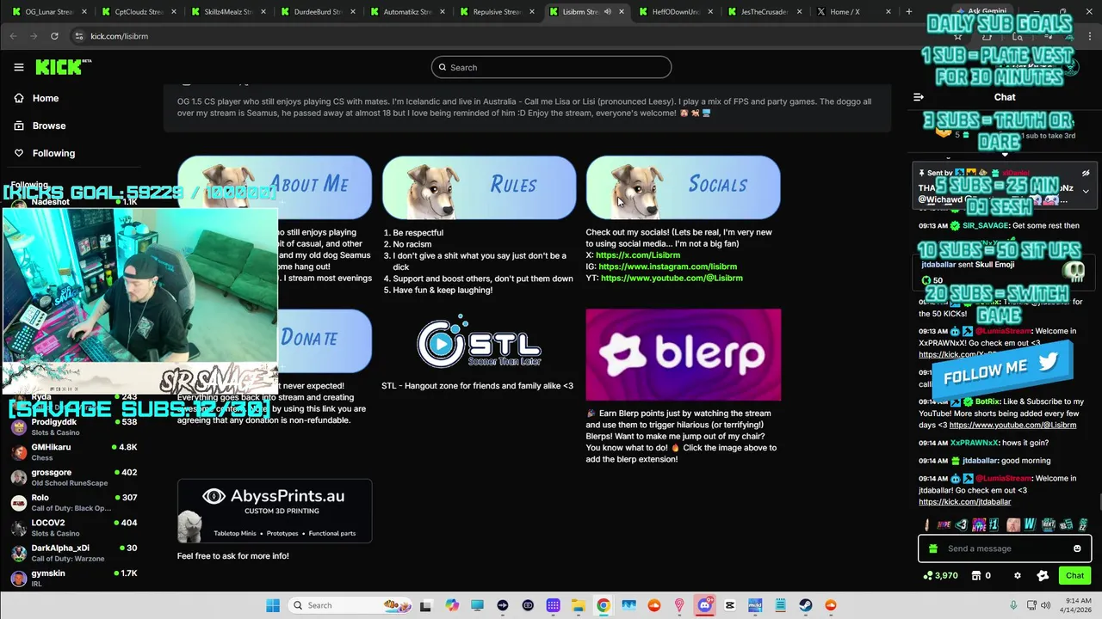Reload the page in Chrome
The height and width of the screenshot is (619, 1102).
pos(54,36)
